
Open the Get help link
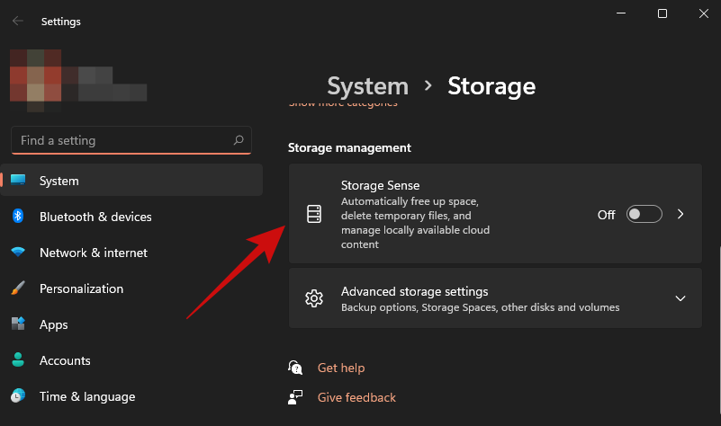point(341,368)
